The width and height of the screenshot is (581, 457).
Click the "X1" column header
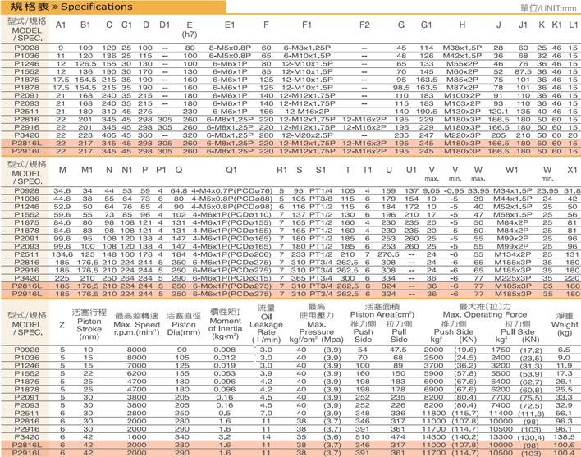572,170
